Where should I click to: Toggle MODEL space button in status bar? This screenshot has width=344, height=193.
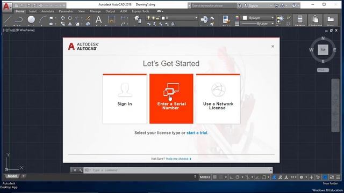click(x=205, y=177)
